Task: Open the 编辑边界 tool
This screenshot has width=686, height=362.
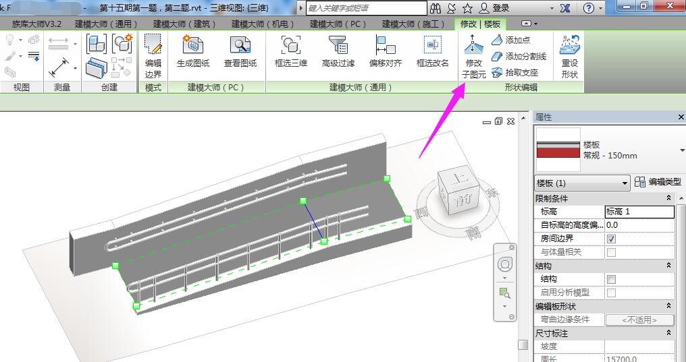Action: [x=153, y=47]
